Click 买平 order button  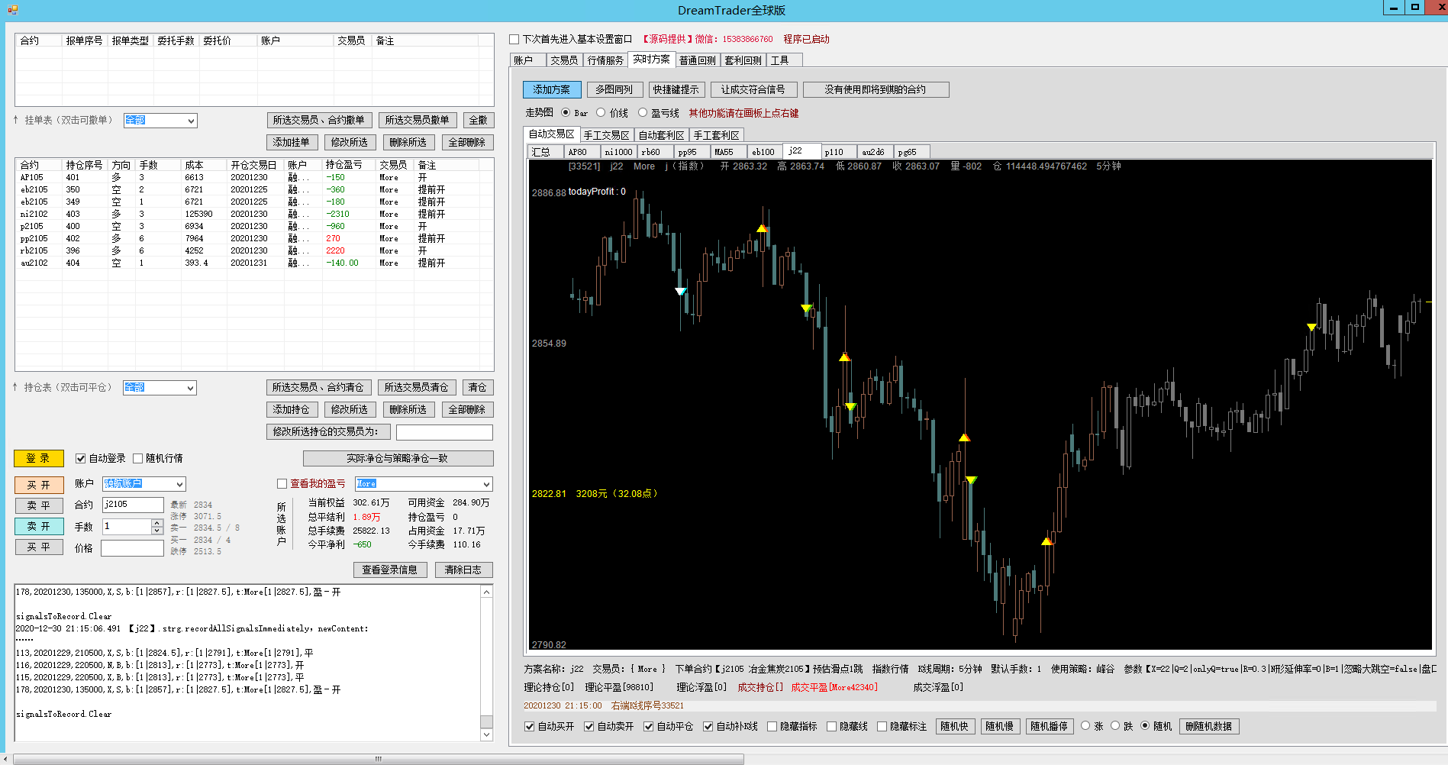[39, 547]
